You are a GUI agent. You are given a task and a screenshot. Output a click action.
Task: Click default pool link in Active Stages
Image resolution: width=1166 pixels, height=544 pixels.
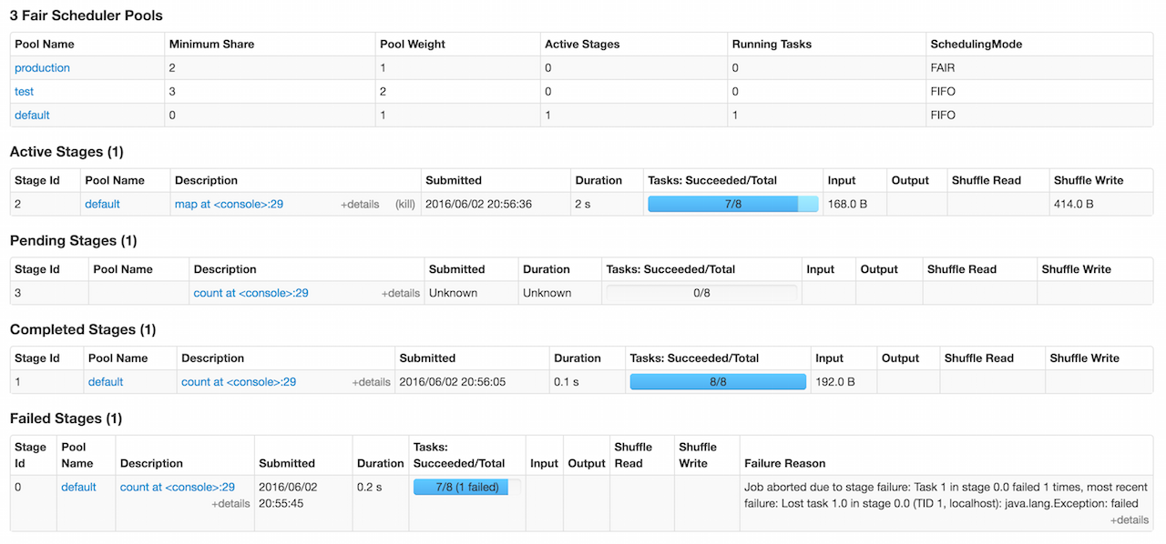[102, 205]
